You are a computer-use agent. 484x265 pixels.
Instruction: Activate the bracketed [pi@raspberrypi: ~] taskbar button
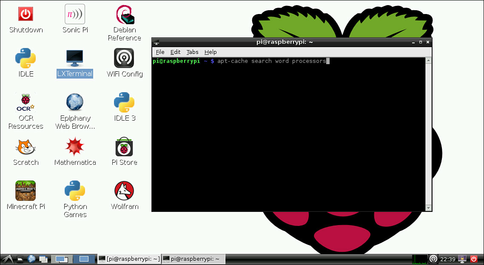pos(129,259)
